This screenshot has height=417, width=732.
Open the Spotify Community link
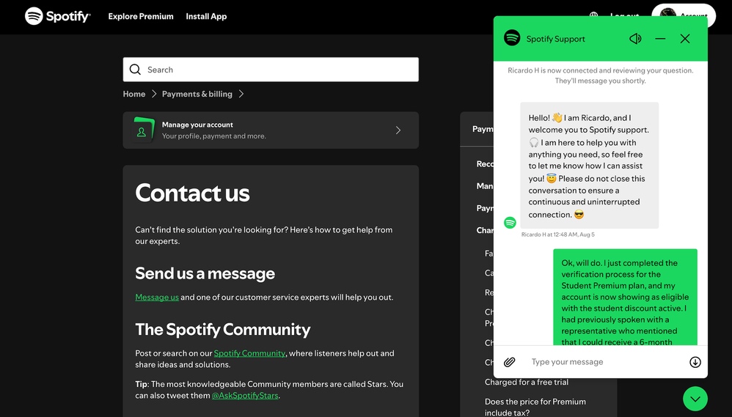249,353
